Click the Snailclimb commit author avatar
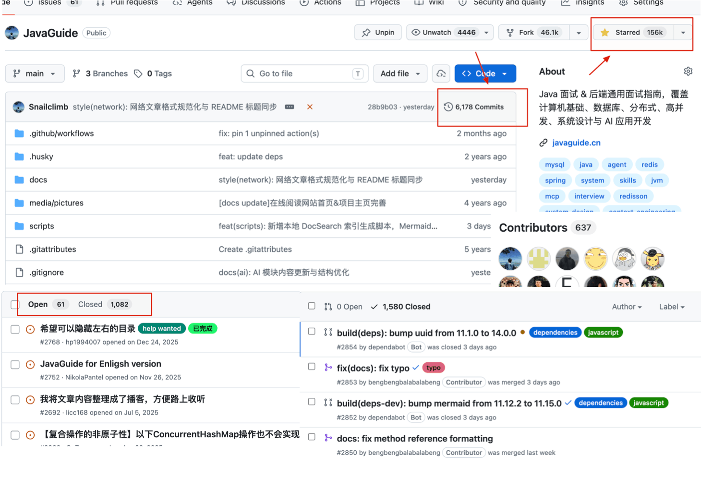The height and width of the screenshot is (478, 701). pos(19,107)
